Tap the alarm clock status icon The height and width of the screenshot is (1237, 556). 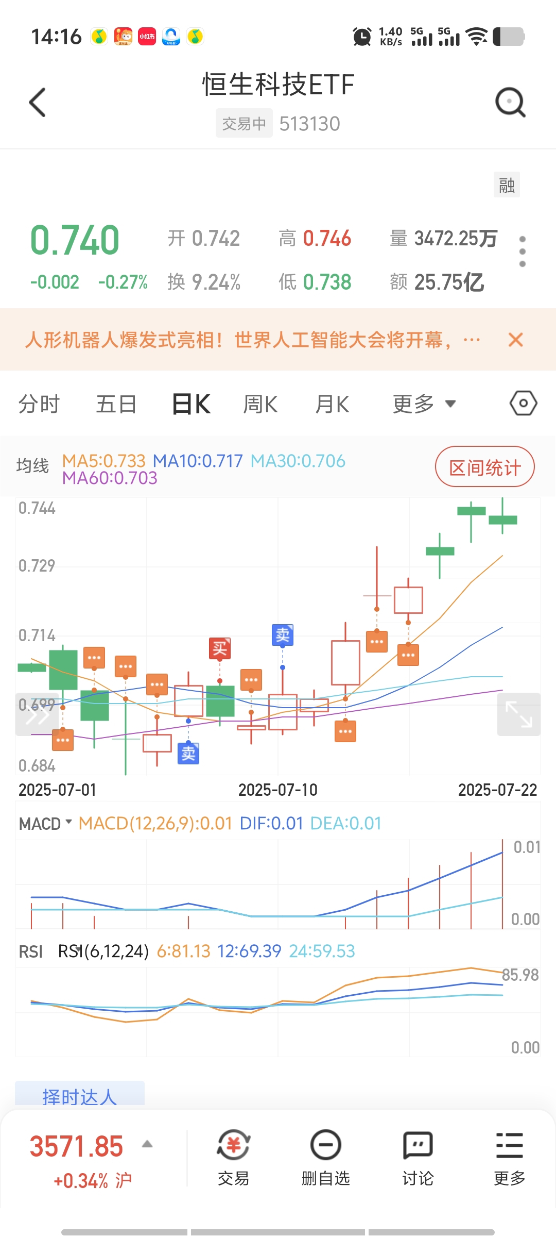tap(362, 37)
